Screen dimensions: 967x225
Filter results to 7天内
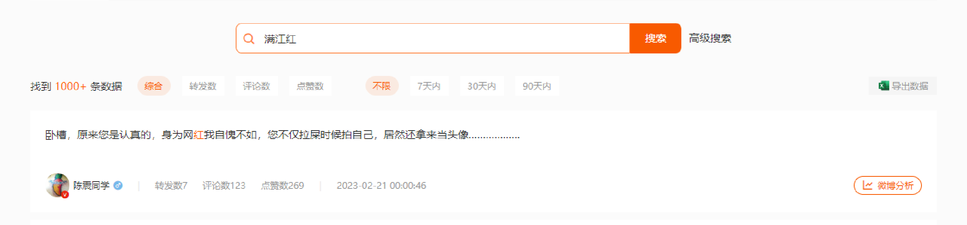tap(429, 86)
